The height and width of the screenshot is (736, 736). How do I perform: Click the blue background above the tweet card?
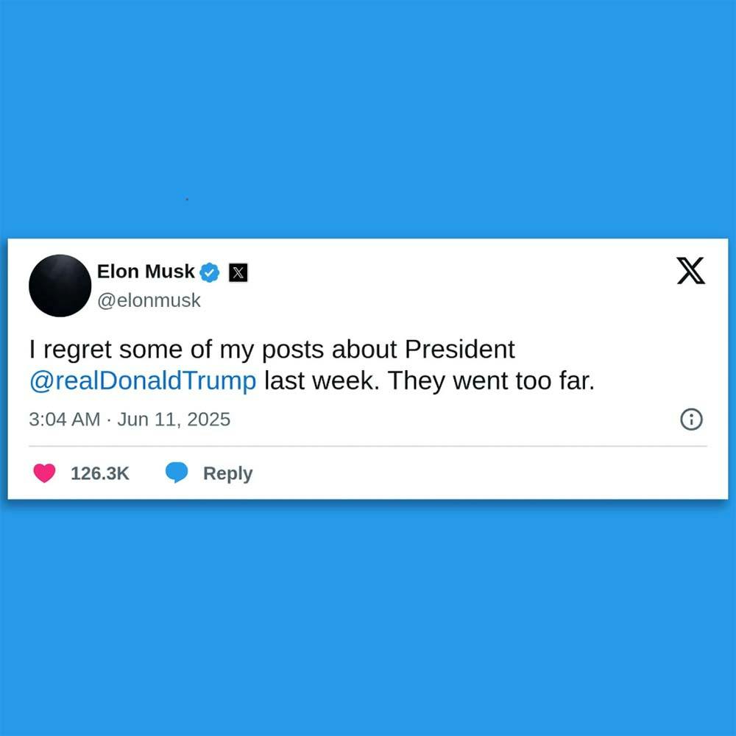pyautogui.click(x=368, y=117)
